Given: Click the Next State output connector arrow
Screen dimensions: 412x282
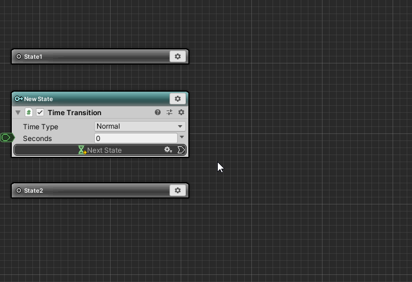Looking at the screenshot, I should [x=181, y=150].
